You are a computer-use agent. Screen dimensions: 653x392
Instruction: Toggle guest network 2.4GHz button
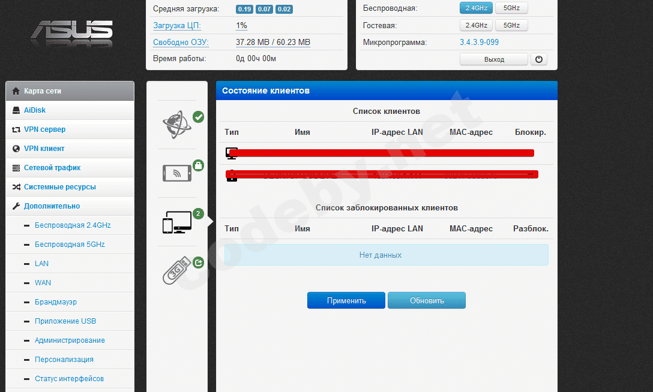476,25
